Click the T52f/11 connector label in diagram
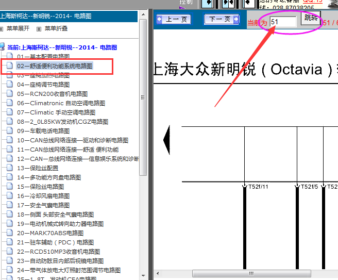This screenshot has height=280, width=338. coord(258,187)
